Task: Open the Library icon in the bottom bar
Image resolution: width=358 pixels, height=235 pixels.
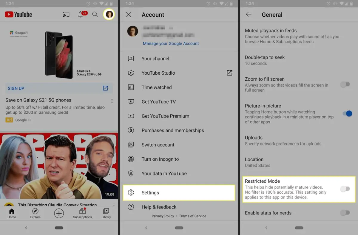Action: click(x=106, y=212)
